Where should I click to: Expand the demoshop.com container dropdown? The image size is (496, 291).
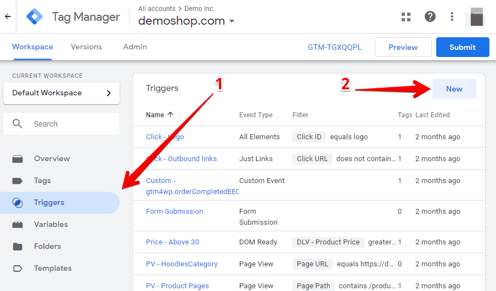(x=232, y=21)
